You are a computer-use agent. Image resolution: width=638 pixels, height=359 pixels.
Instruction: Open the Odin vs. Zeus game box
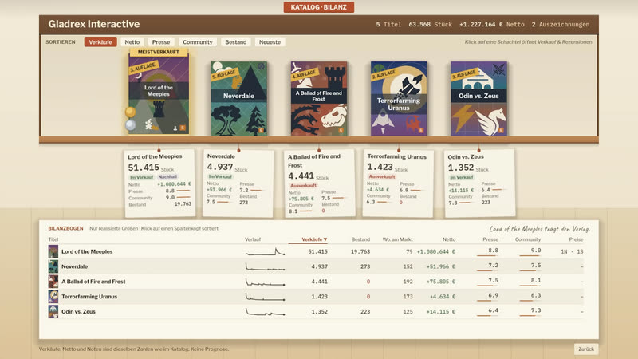pyautogui.click(x=479, y=98)
